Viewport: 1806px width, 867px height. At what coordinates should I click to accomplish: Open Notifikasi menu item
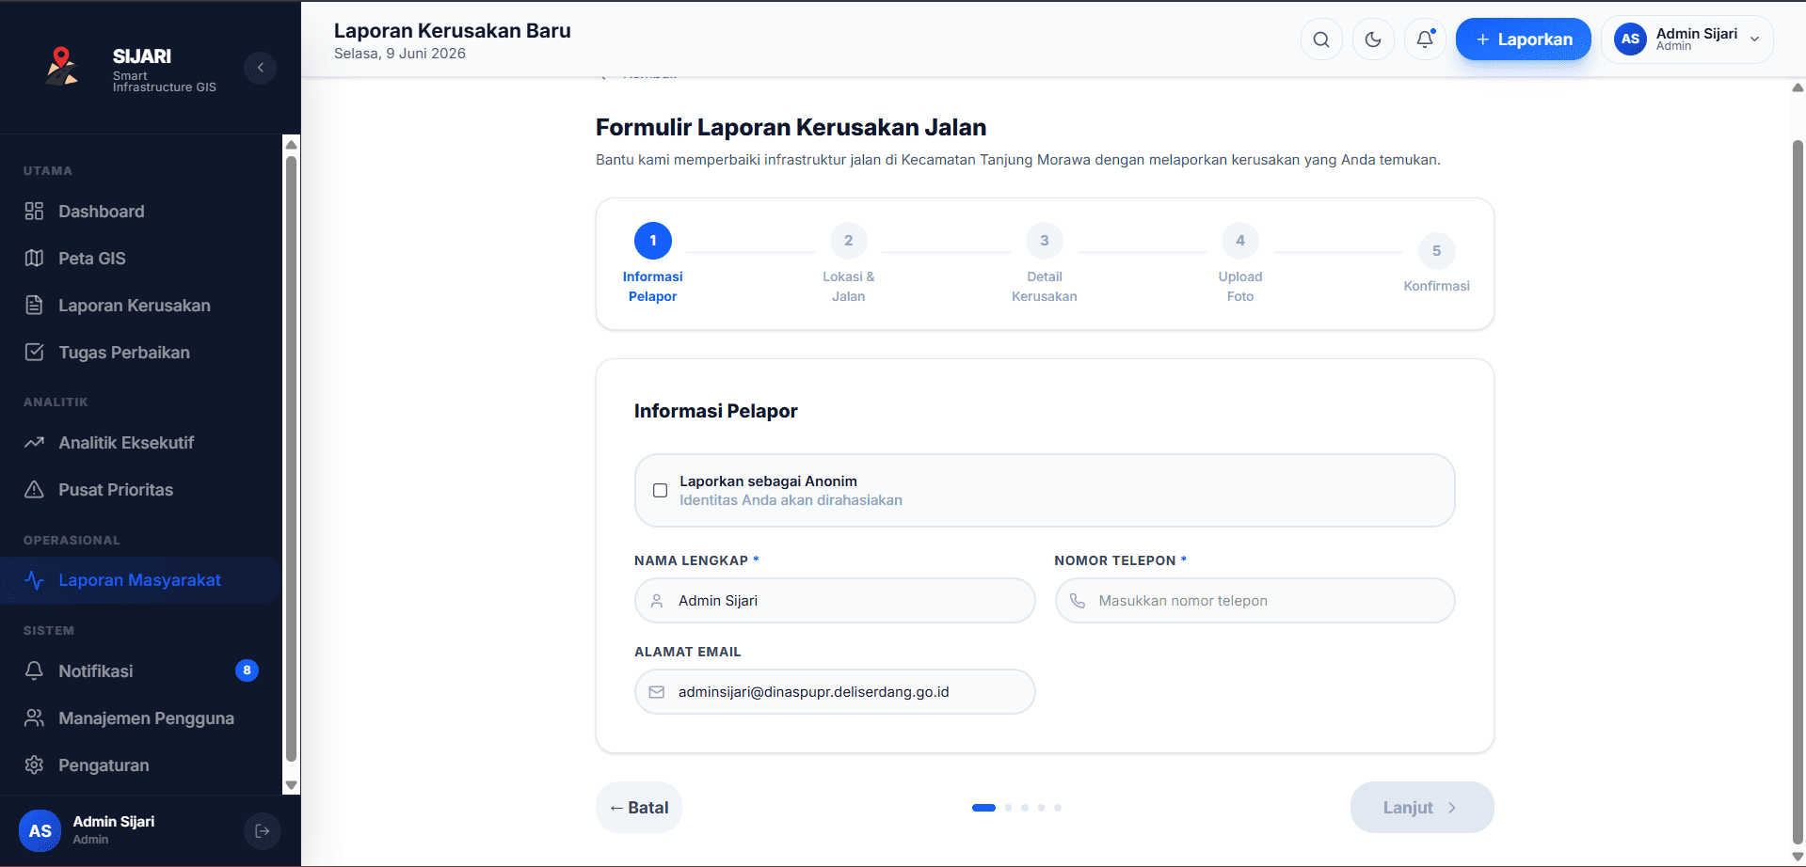[141, 671]
